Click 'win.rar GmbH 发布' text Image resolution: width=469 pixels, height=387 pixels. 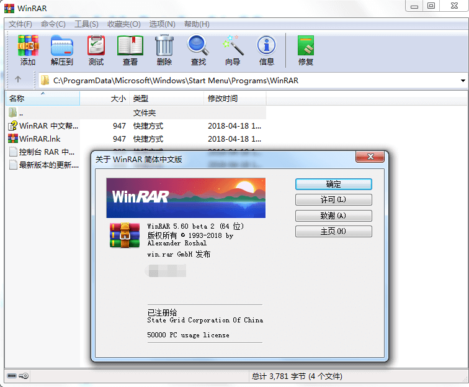pos(179,254)
